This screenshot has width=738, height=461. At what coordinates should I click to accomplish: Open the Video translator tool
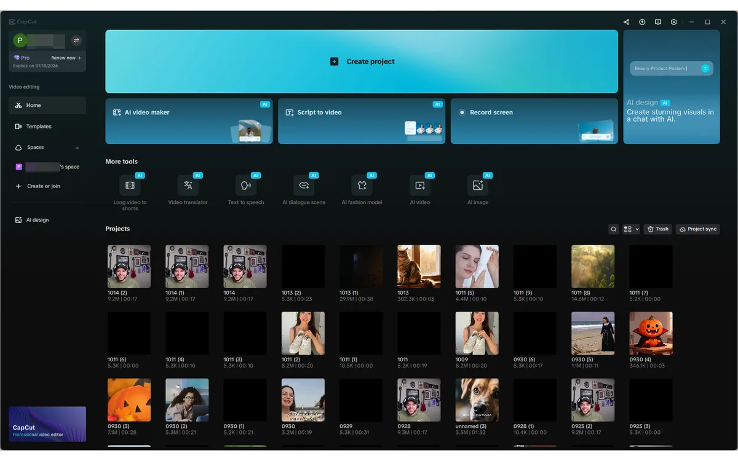[188, 185]
